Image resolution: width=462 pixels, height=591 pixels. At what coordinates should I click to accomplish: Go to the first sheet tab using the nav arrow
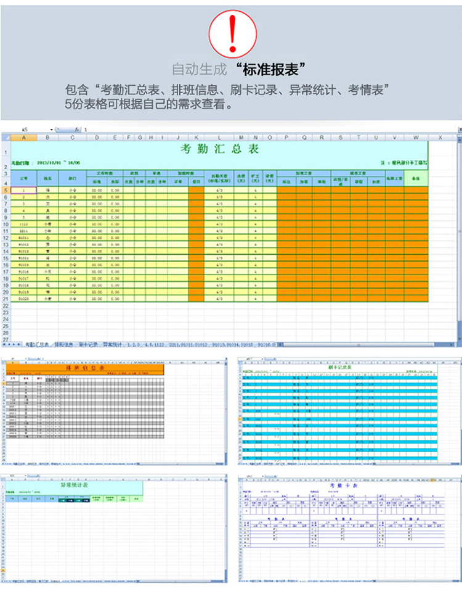coord(5,344)
